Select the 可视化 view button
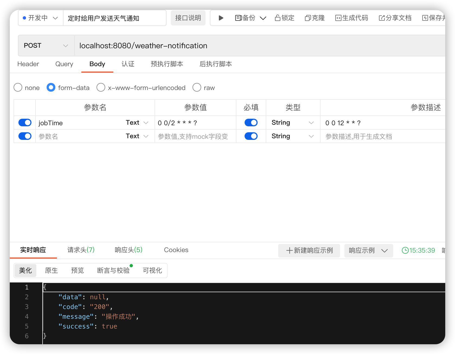 152,270
